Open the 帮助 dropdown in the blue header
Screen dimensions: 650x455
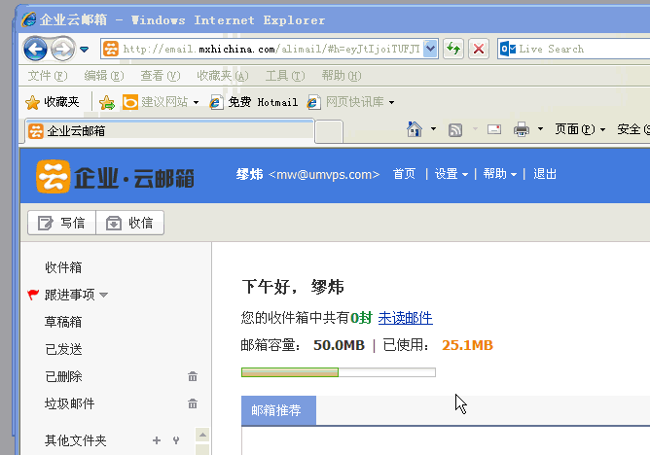click(499, 174)
